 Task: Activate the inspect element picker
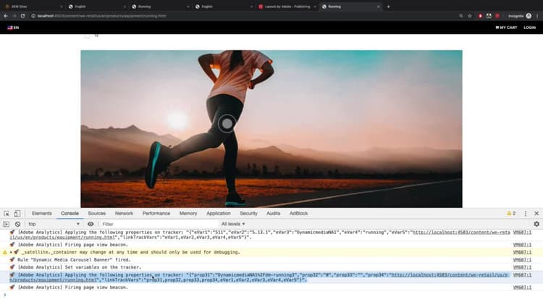point(7,214)
